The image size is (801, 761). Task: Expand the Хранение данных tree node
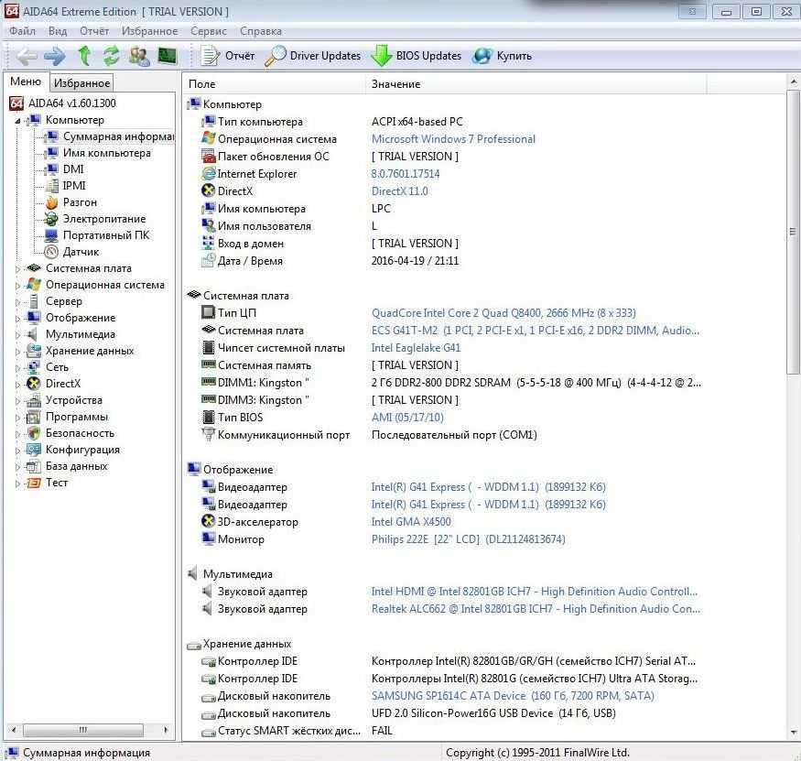pos(18,352)
